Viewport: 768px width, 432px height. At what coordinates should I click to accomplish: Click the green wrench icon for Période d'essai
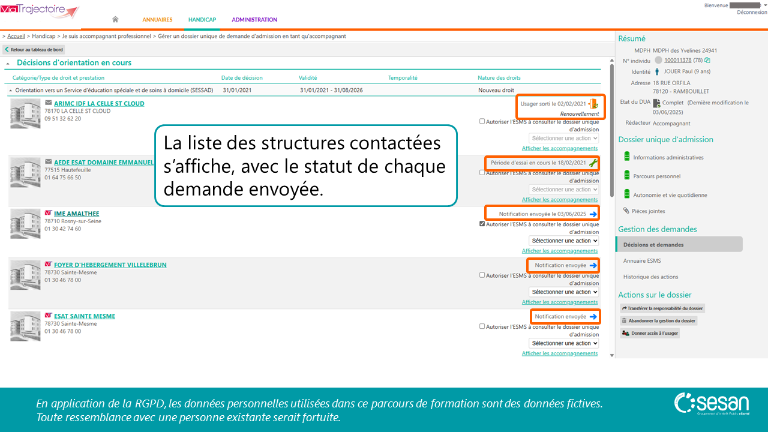click(x=593, y=163)
